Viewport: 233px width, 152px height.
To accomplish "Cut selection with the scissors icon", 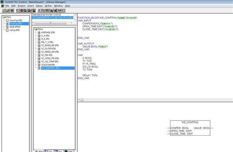I will pos(39,10).
